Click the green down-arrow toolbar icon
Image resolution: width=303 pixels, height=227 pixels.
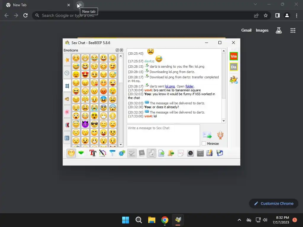coord(81,153)
